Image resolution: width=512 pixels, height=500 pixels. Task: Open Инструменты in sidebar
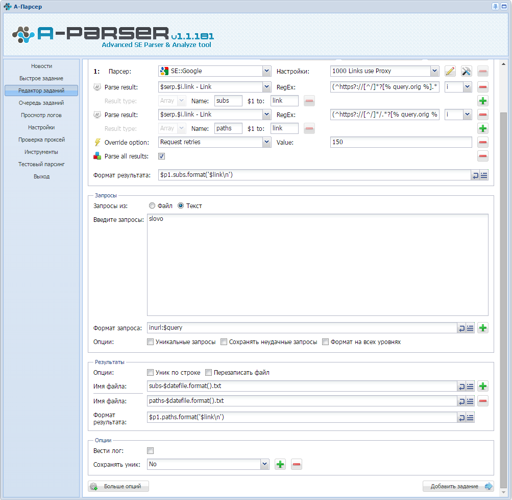point(41,152)
